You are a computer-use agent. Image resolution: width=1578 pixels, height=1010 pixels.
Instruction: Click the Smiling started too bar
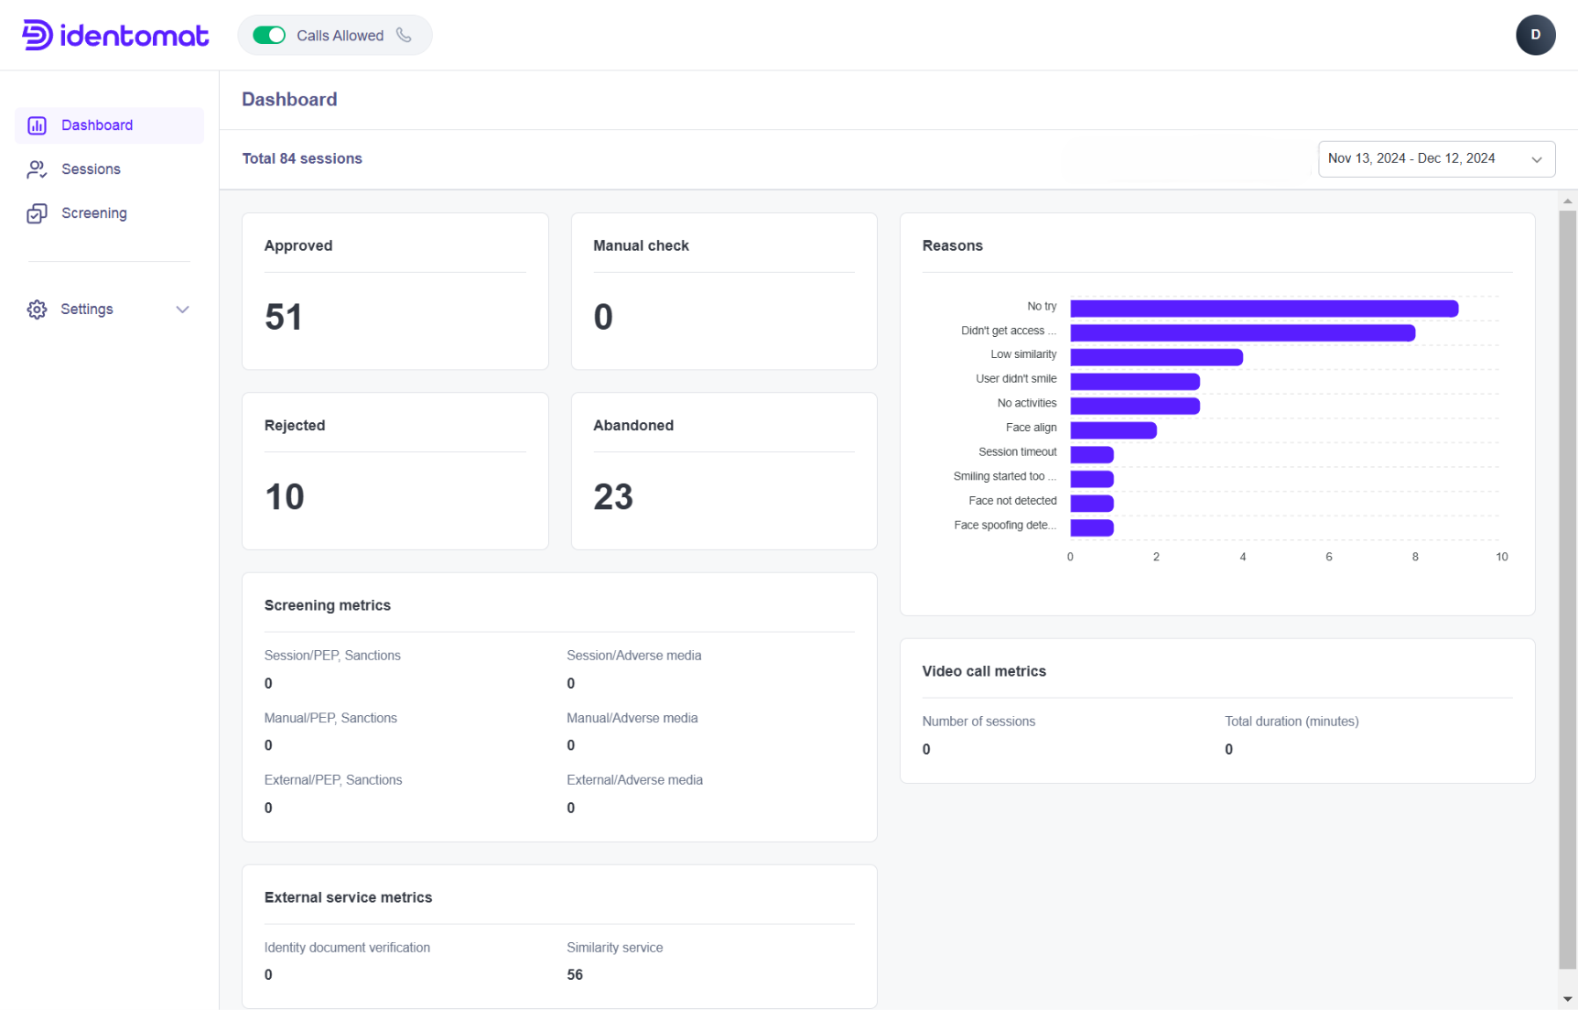[1091, 479]
